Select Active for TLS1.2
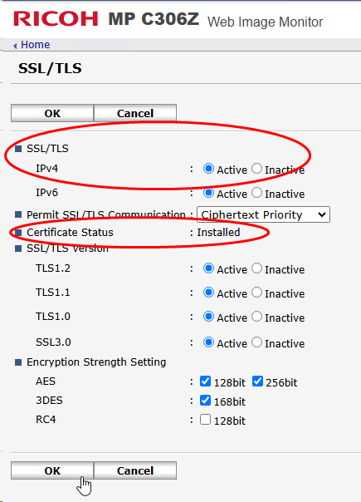361x502 pixels. point(208,268)
